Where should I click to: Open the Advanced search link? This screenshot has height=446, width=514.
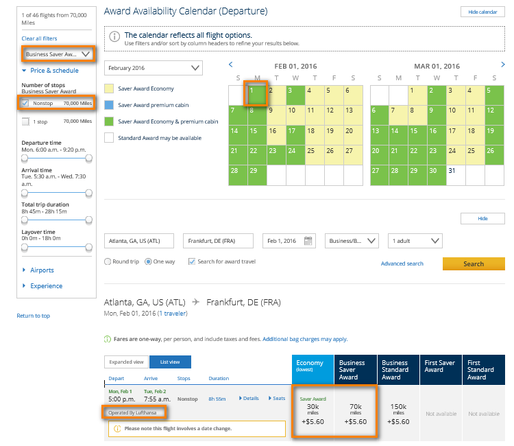pyautogui.click(x=402, y=263)
